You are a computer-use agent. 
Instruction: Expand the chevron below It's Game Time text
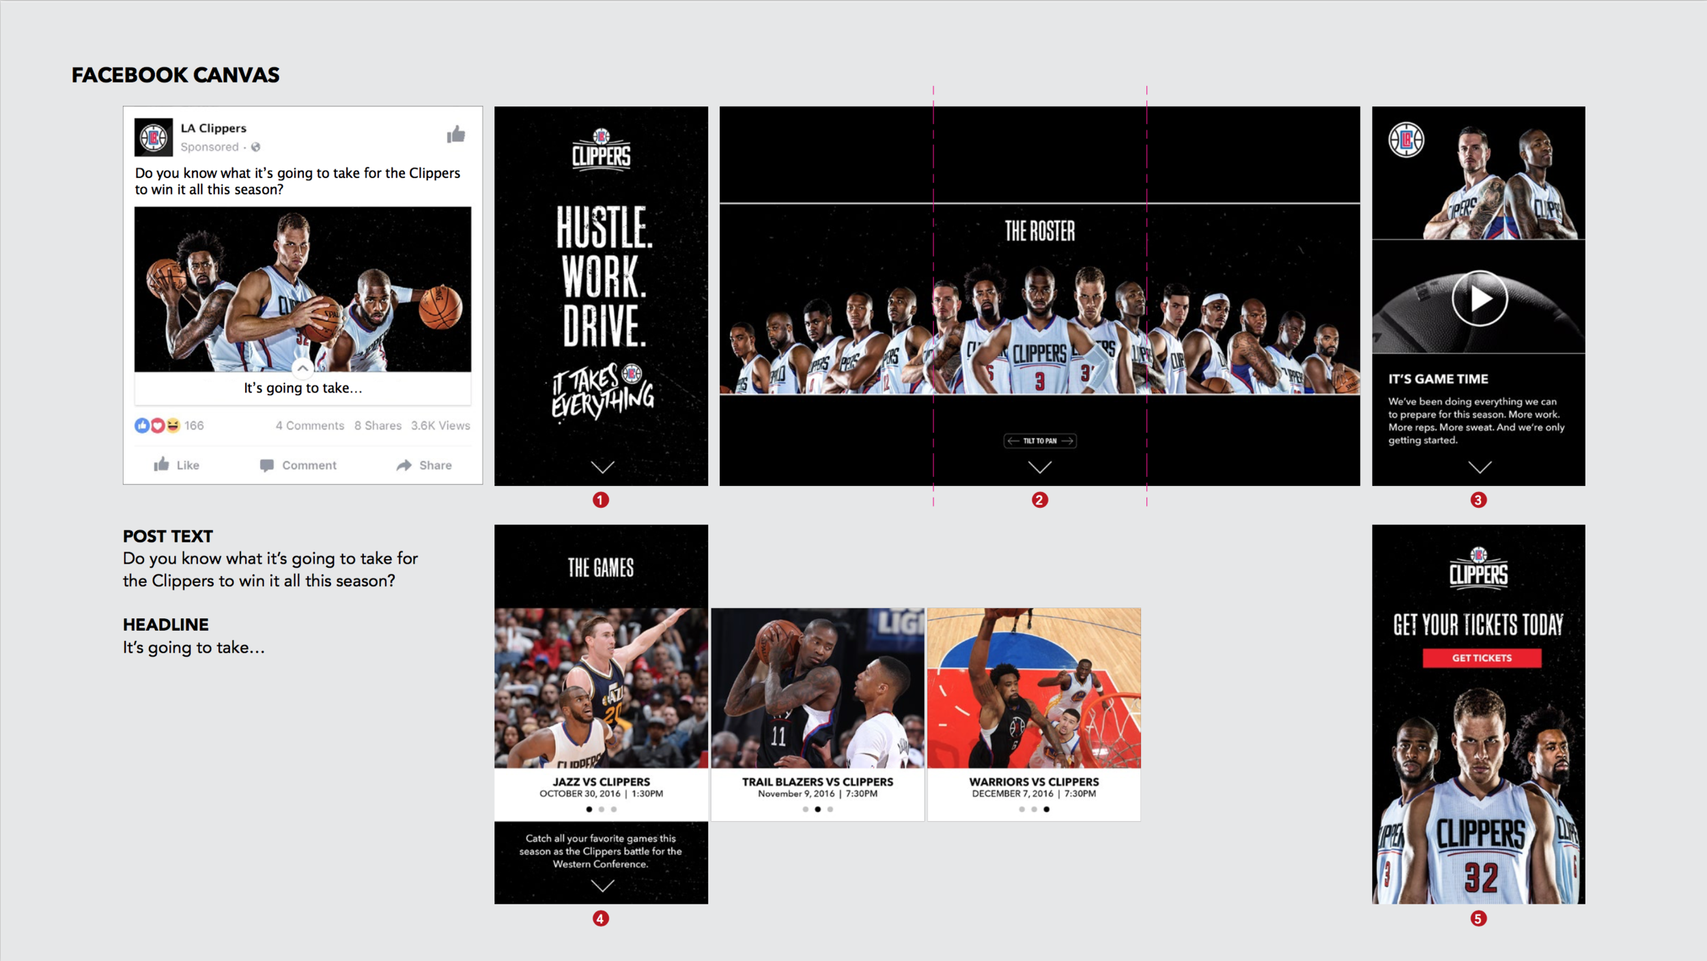1479,468
